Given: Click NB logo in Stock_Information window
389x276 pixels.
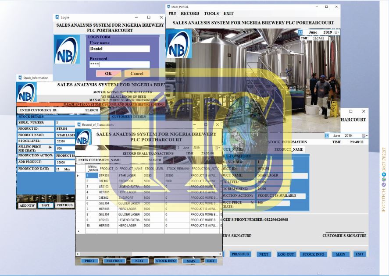Looking at the screenshot, I should (27, 92).
